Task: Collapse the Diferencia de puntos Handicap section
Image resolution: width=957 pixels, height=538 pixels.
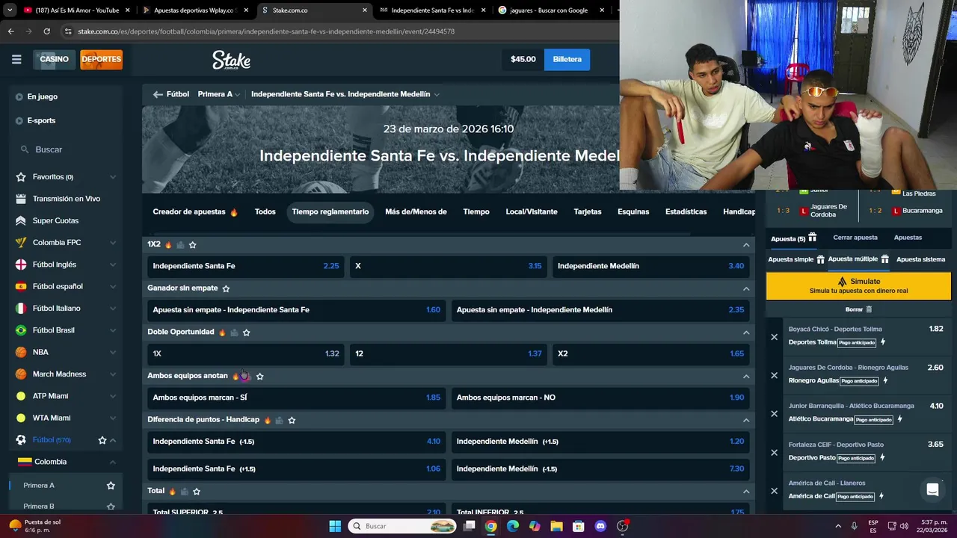Action: tap(745, 420)
